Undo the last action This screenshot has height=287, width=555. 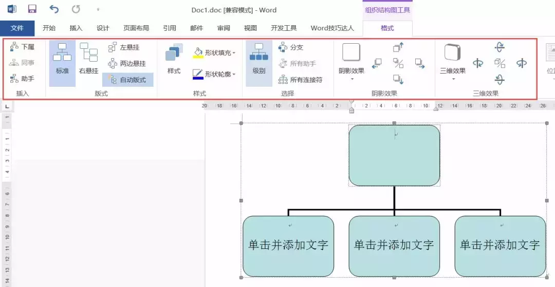coord(54,9)
